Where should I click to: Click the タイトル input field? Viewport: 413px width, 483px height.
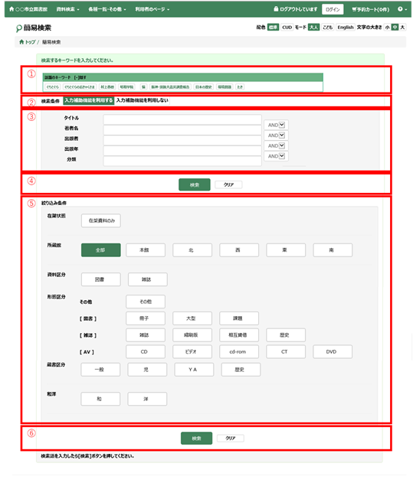click(182, 119)
